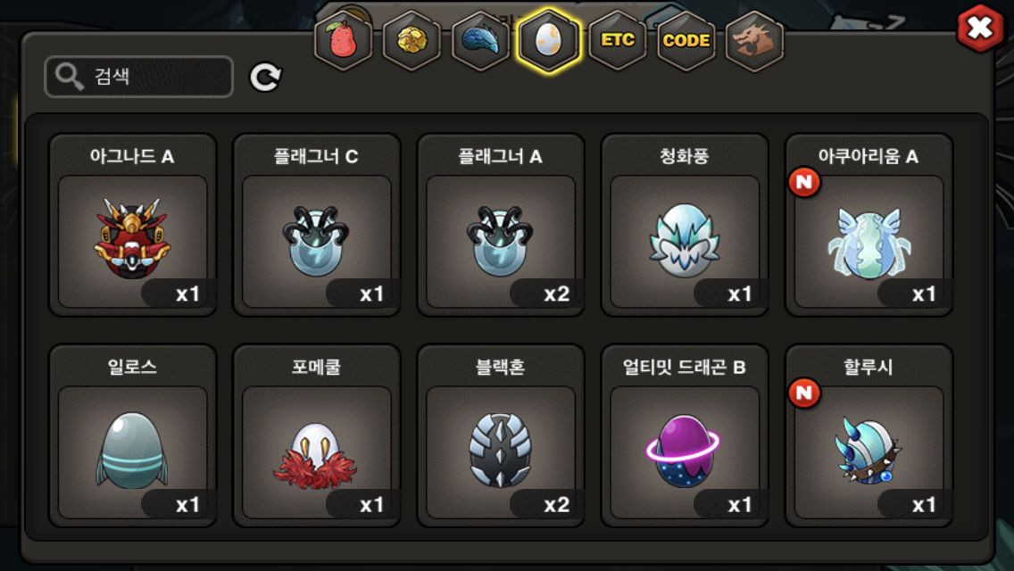1014x571 pixels.
Task: Switch to the CODE tab
Action: point(686,41)
